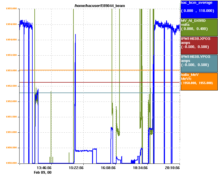Click the 20:10:56 time axis label
This screenshot has height=183, width=218.
[172, 168]
